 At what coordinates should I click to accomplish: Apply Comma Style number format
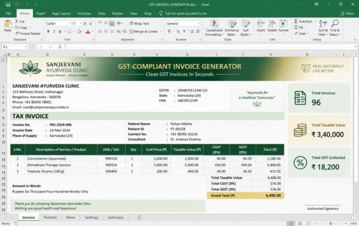coord(184,31)
